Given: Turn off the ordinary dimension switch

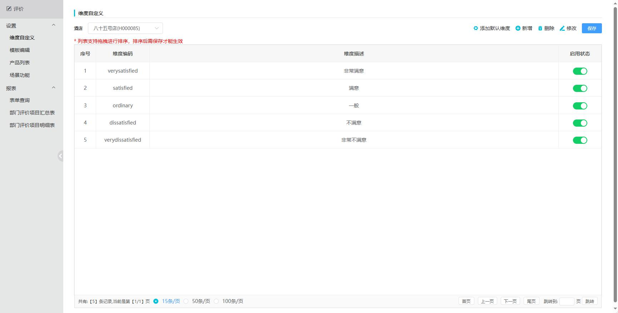Looking at the screenshot, I should pos(580,106).
